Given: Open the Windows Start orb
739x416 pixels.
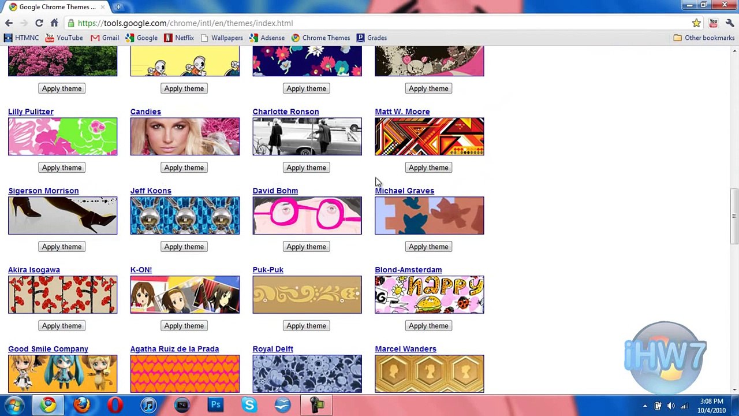Looking at the screenshot, I should pyautogui.click(x=14, y=405).
